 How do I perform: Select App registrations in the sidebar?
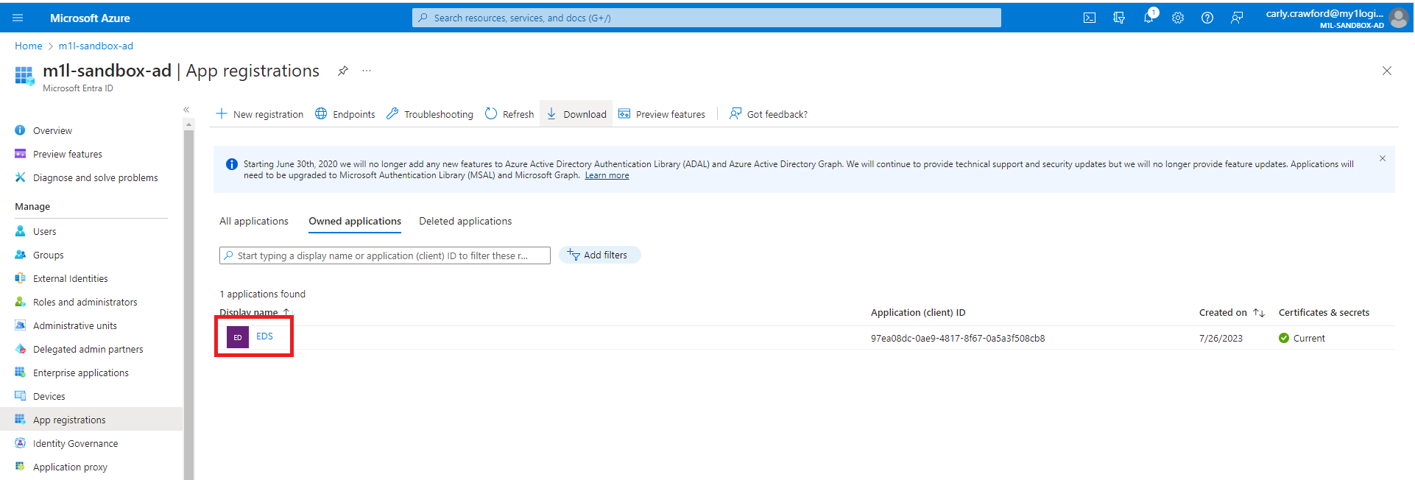click(x=91, y=420)
